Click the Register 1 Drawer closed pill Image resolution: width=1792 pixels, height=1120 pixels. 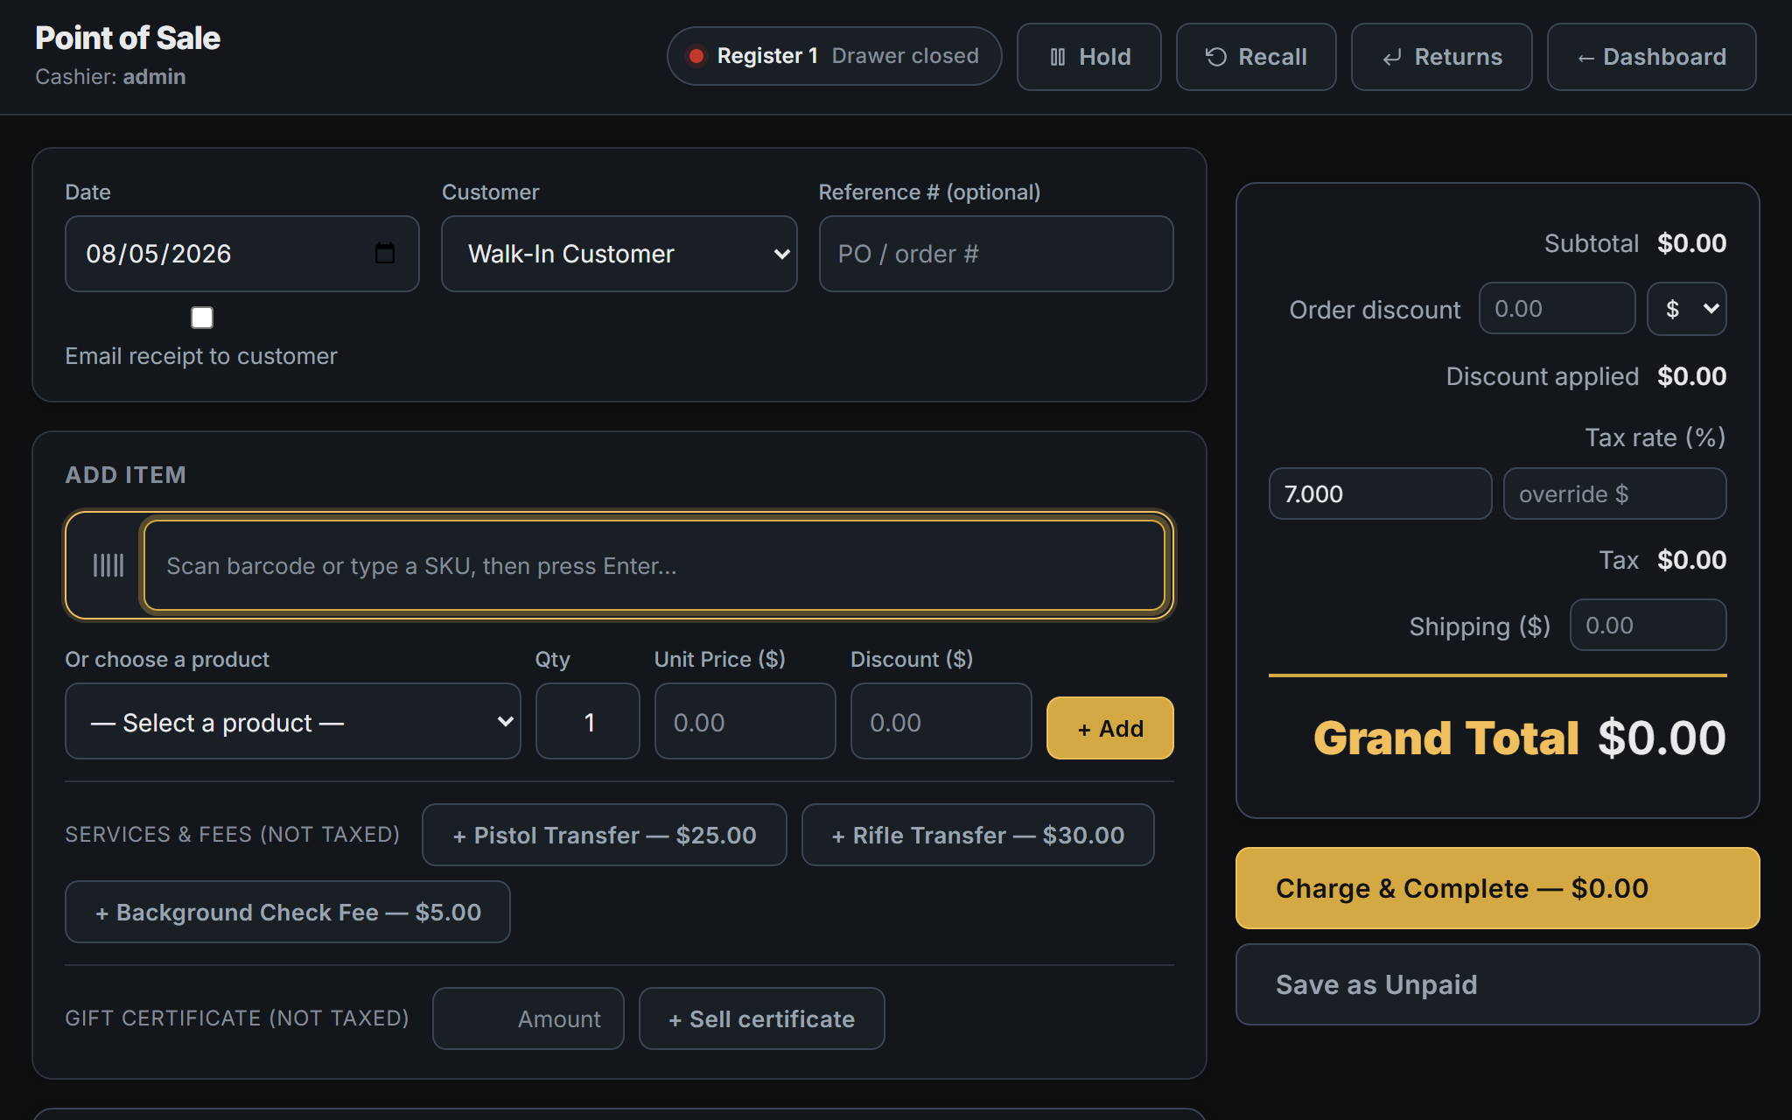[x=835, y=56]
